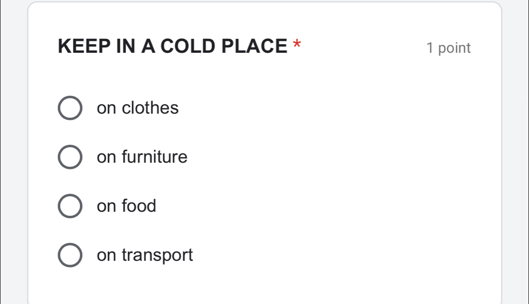Click the first radio circle in the list
Screen dimensions: 529x304
(70, 108)
